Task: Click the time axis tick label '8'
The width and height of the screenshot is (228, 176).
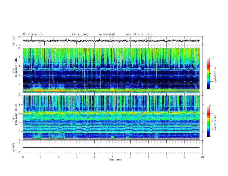Action: tap(166, 157)
